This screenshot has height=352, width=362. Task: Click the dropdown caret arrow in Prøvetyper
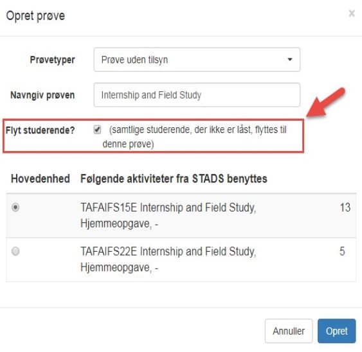(290, 60)
